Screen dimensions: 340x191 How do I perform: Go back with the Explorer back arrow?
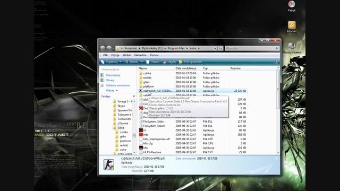[x=103, y=48]
